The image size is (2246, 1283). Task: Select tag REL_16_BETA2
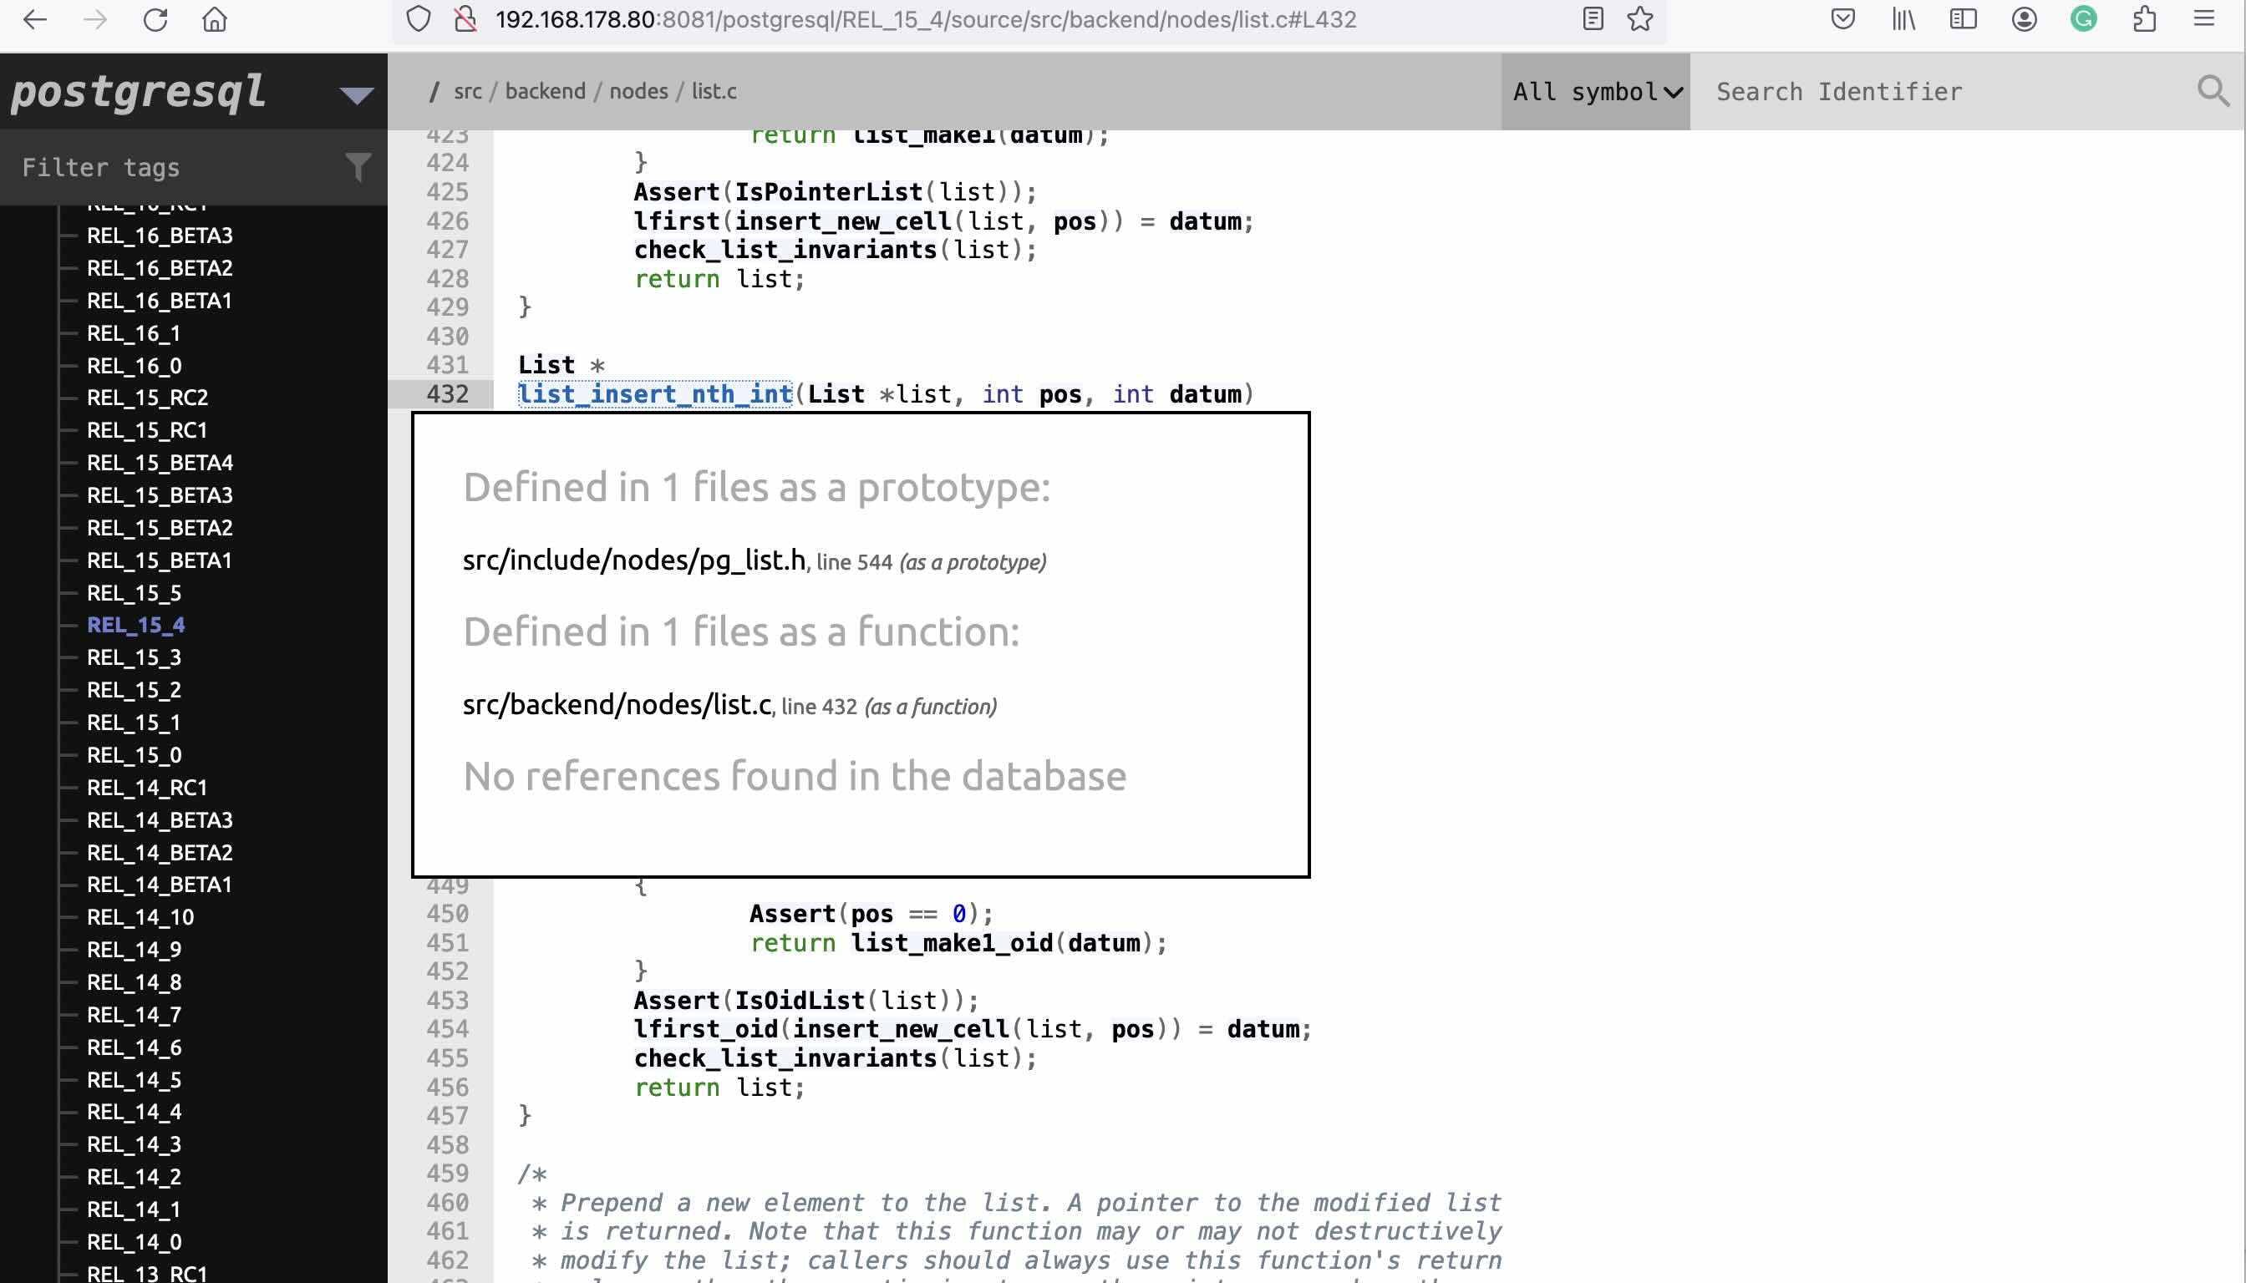(x=160, y=268)
